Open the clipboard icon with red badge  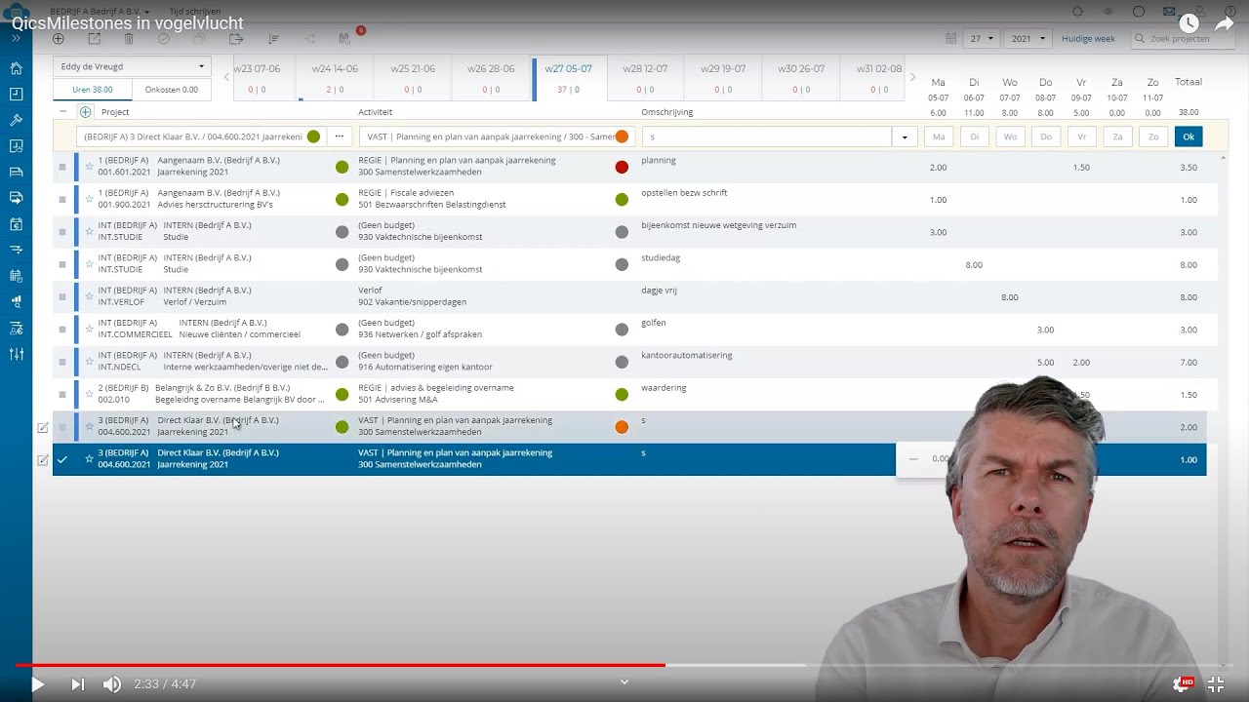[345, 38]
